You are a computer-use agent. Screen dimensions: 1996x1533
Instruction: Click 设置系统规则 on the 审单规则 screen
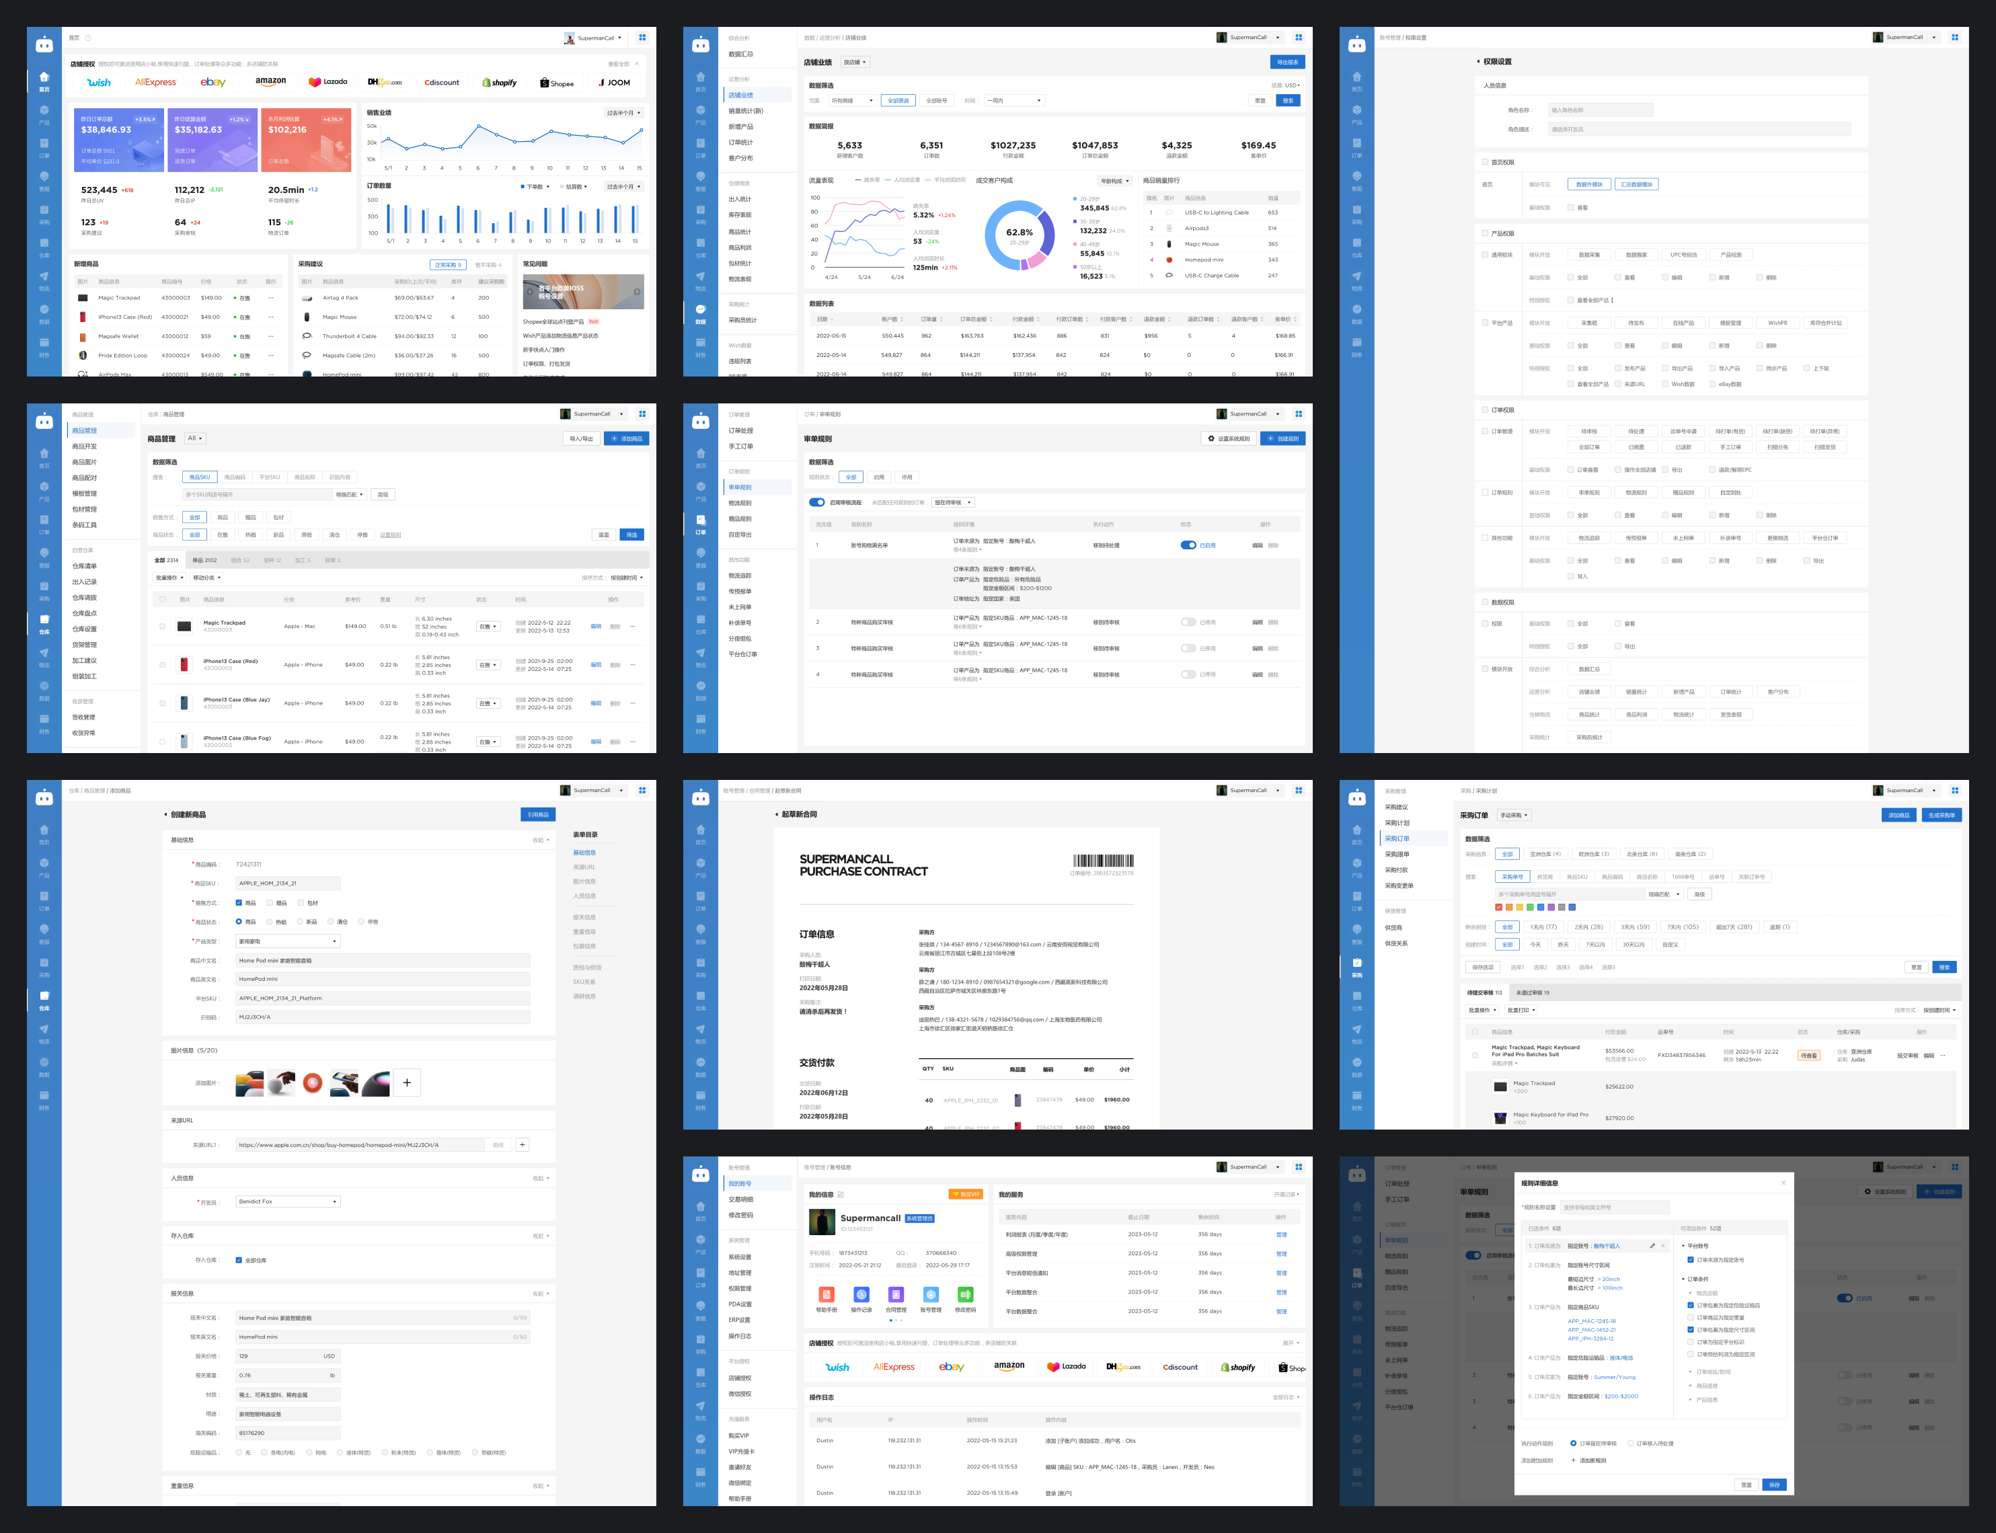point(1229,438)
